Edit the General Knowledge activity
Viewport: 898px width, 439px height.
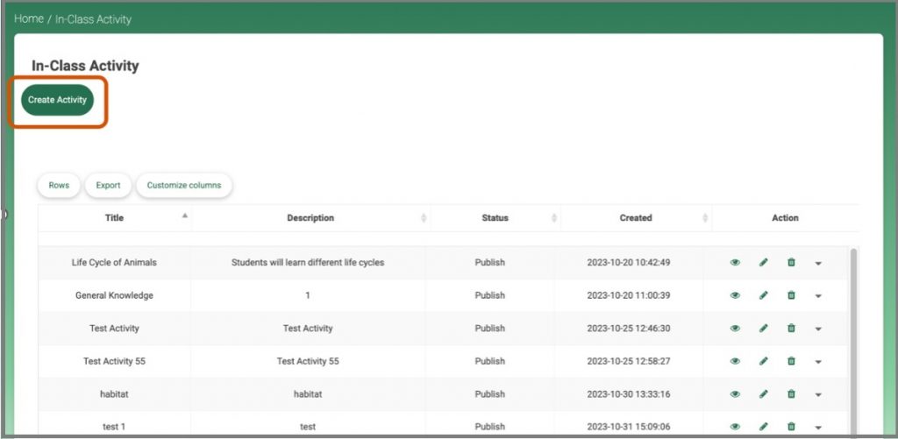pyautogui.click(x=763, y=295)
